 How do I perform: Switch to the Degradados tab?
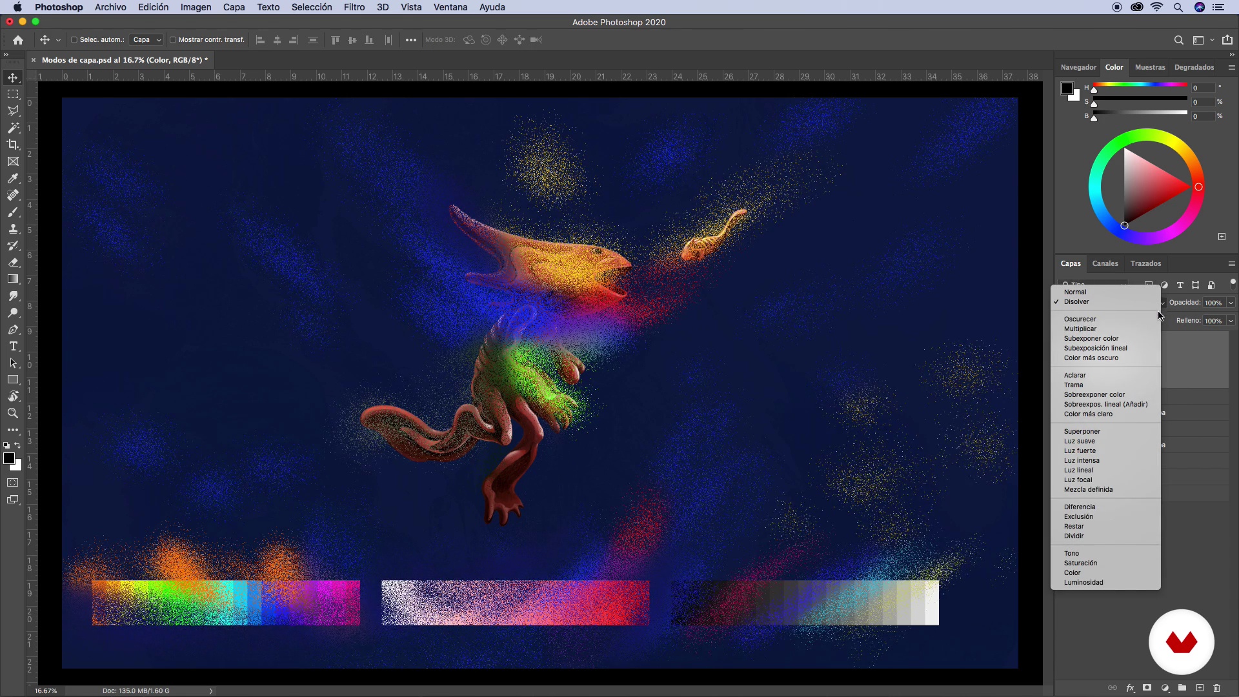[x=1194, y=67]
